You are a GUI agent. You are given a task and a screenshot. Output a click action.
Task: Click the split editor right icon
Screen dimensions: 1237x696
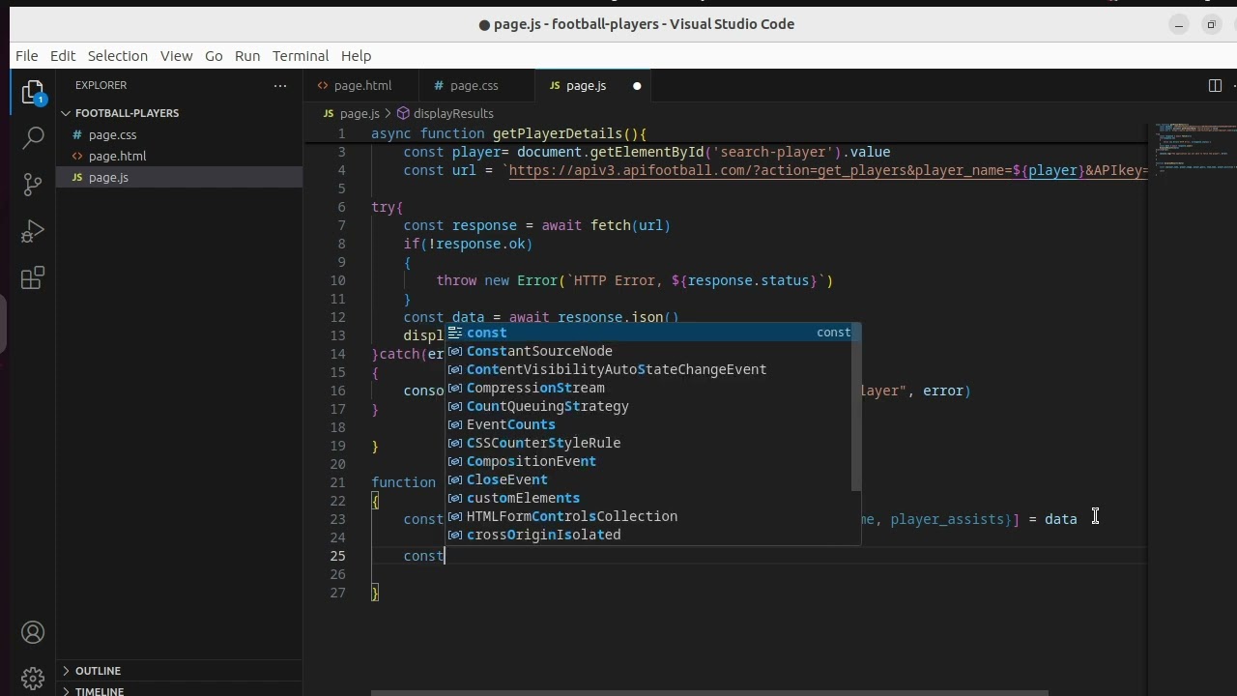[x=1215, y=86]
